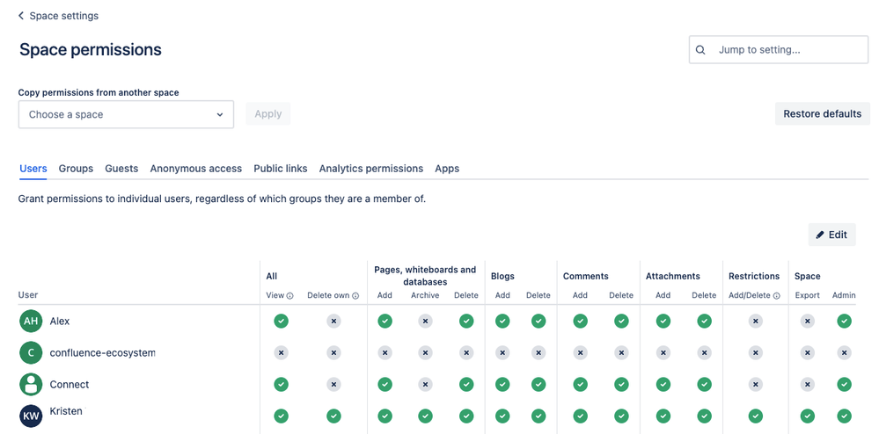The height and width of the screenshot is (434, 879).
Task: Click the Jump to setting search field
Action: tap(779, 50)
